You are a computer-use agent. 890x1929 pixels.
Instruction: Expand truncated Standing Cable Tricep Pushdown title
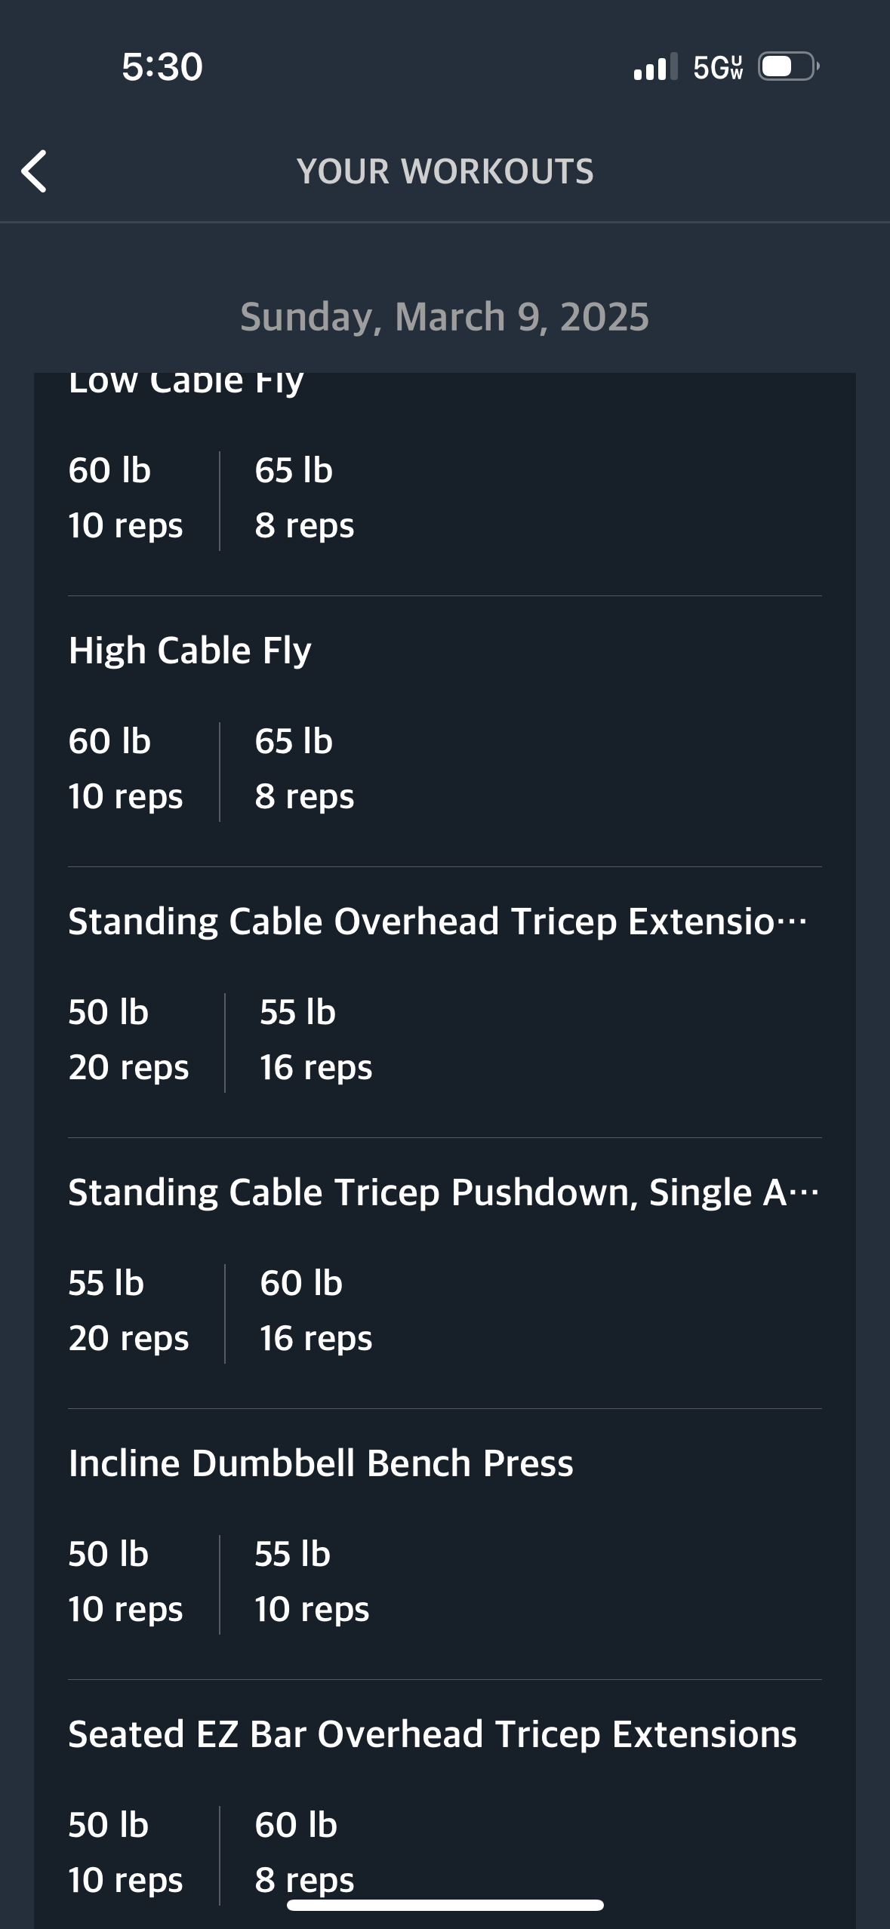[x=444, y=1192]
